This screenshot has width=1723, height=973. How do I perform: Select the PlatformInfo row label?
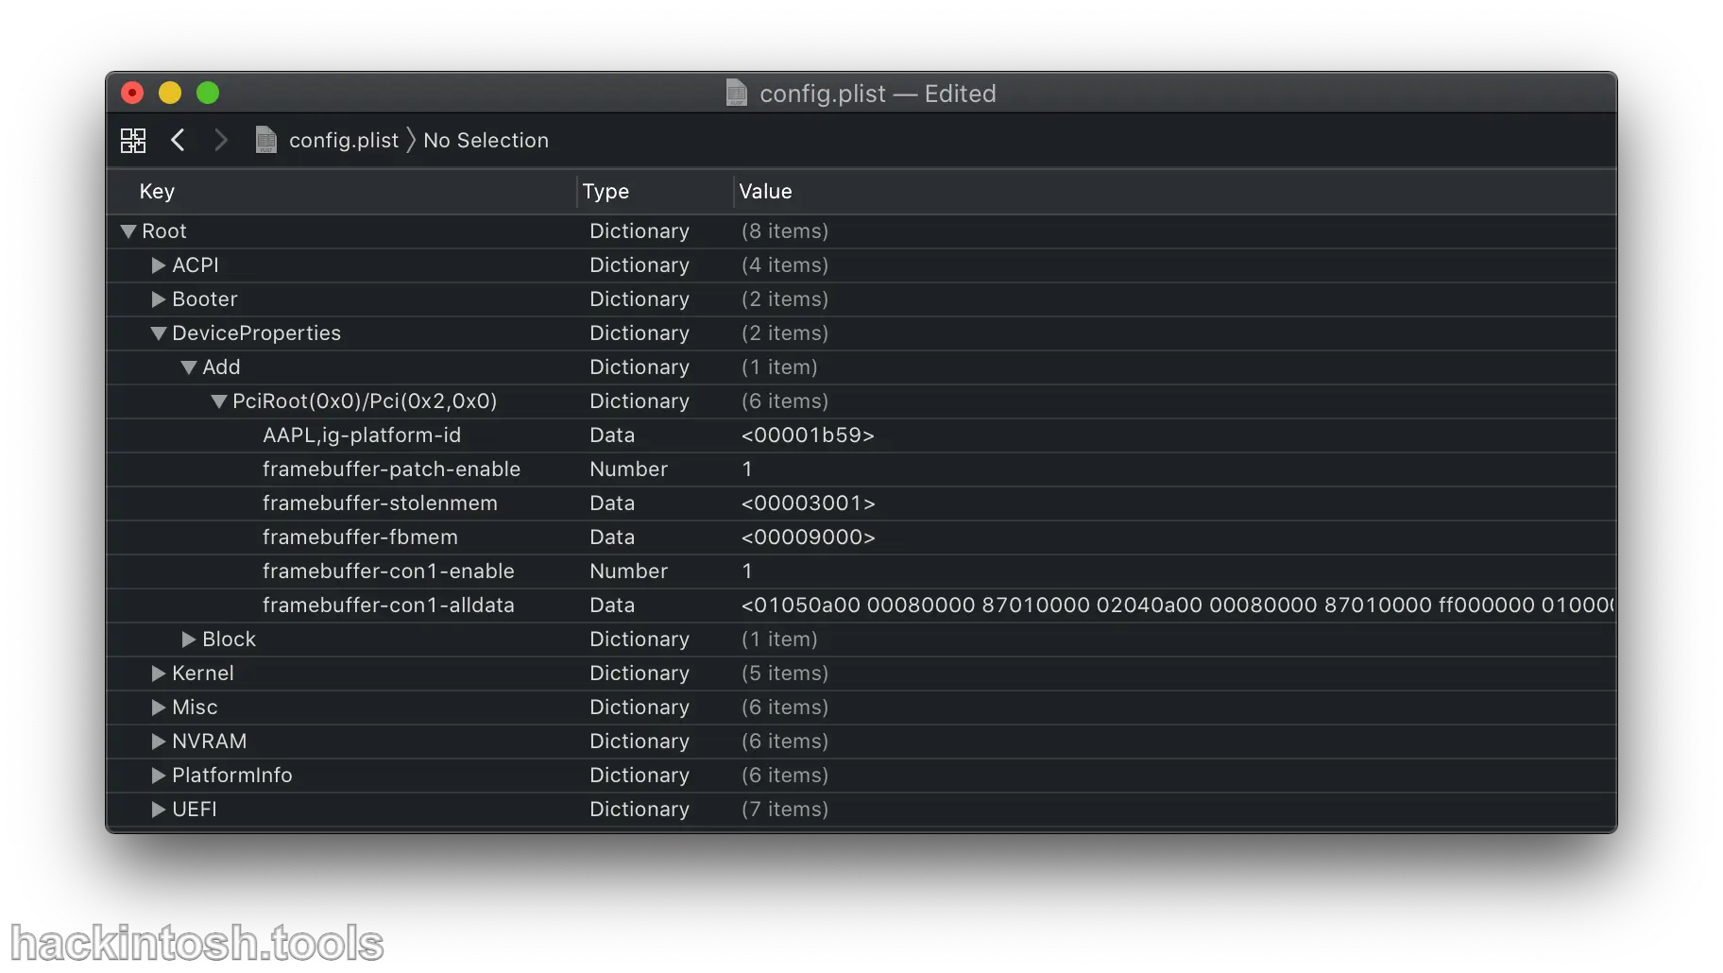[232, 776]
